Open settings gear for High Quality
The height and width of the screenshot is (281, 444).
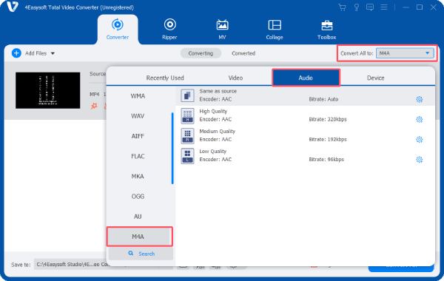point(420,119)
